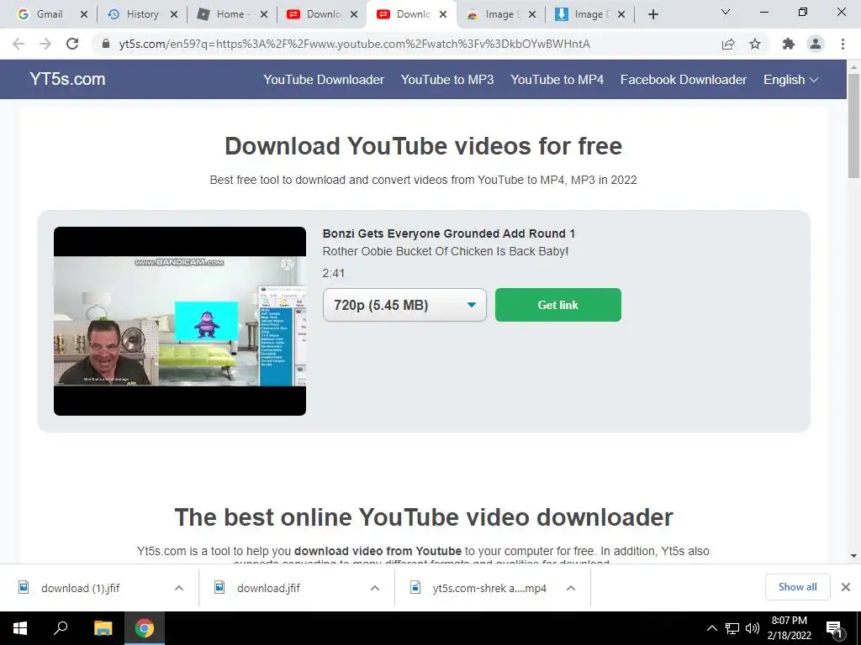Close the downloads bar
The height and width of the screenshot is (645, 861).
pos(846,587)
